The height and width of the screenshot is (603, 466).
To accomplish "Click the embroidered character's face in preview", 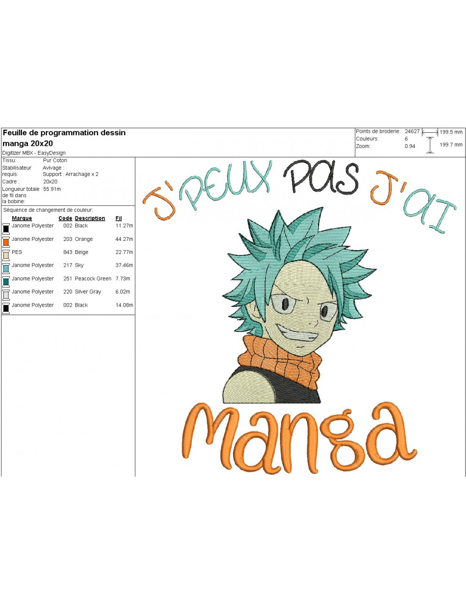I will click(x=301, y=310).
